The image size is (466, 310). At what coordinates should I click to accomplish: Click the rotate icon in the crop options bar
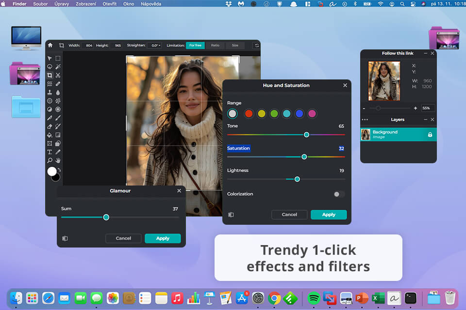tap(257, 46)
